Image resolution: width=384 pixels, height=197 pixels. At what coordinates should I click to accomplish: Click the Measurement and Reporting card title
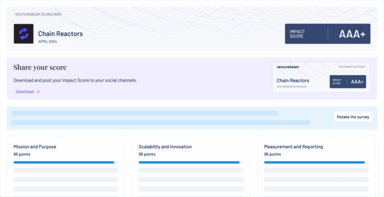[x=293, y=147]
